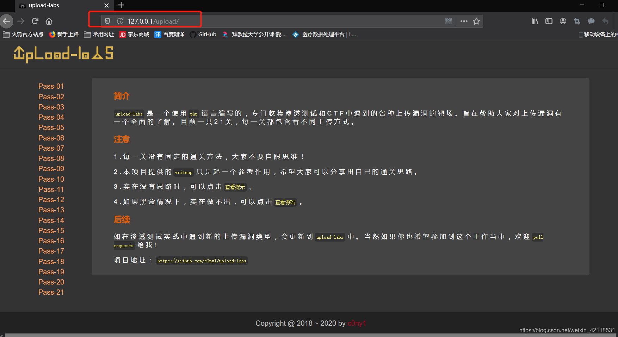This screenshot has width=618, height=337.
Task: Open Pass-03 in the sidebar
Action: (51, 107)
